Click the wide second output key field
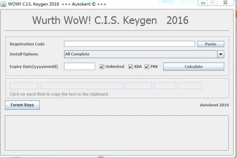Screen dimensions: 237x158 pos(81,86)
